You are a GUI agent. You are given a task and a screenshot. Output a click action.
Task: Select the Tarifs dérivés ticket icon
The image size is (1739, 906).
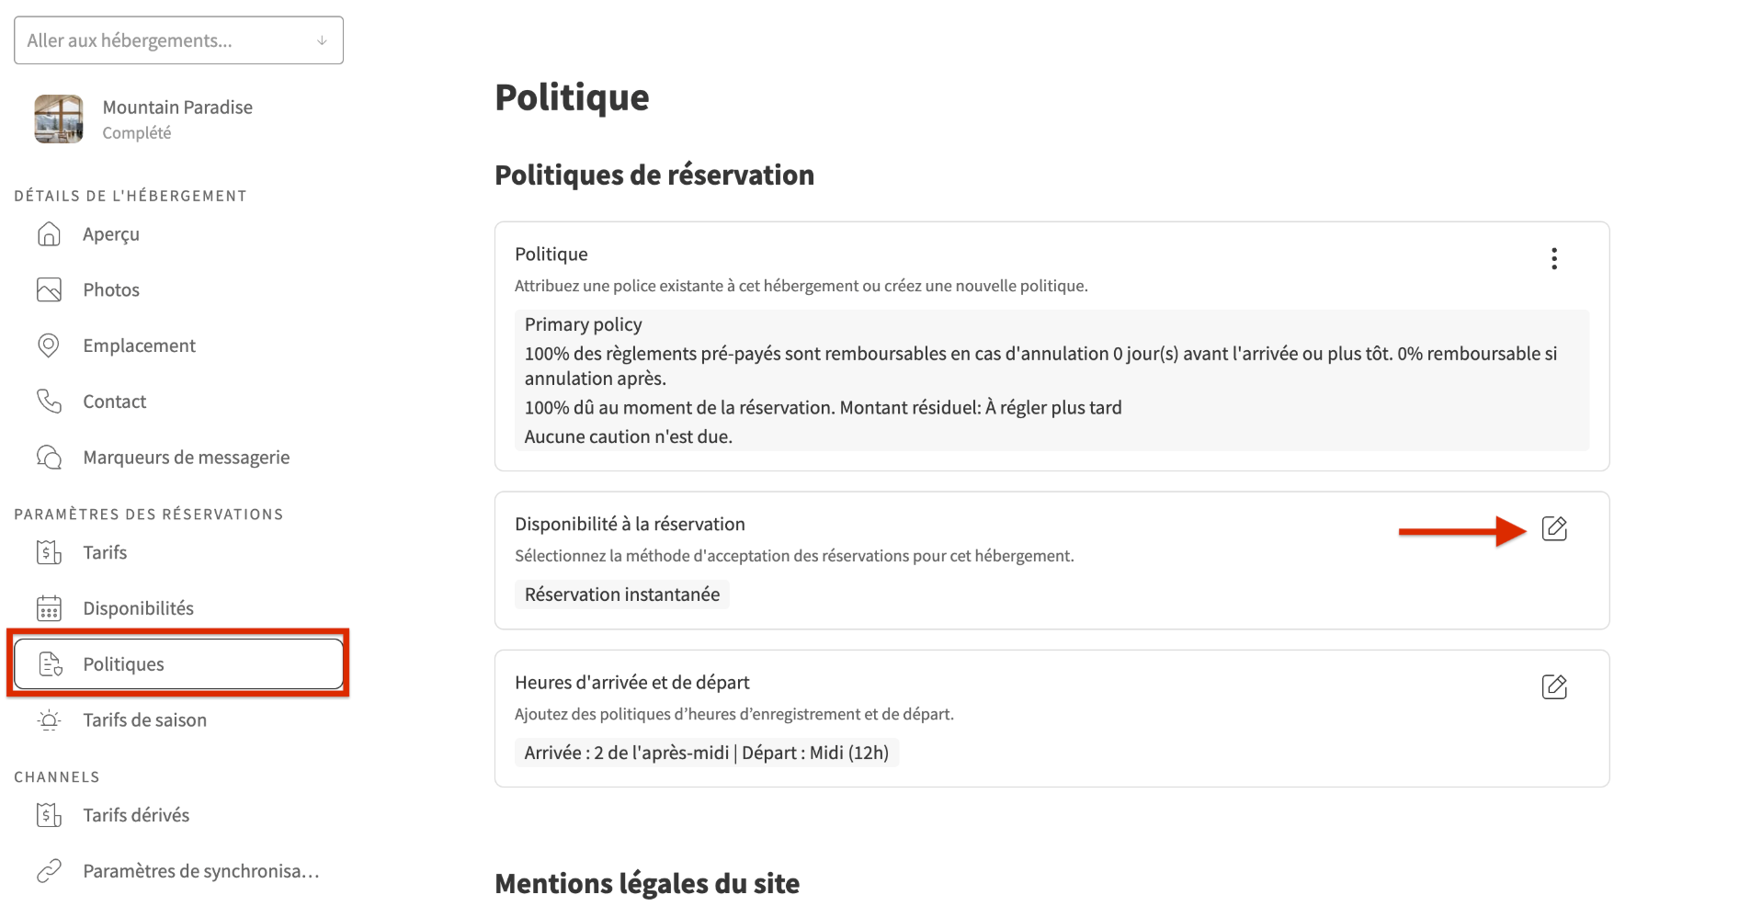click(x=49, y=814)
